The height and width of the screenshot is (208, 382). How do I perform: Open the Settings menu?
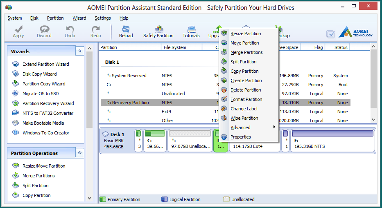pos(103,18)
